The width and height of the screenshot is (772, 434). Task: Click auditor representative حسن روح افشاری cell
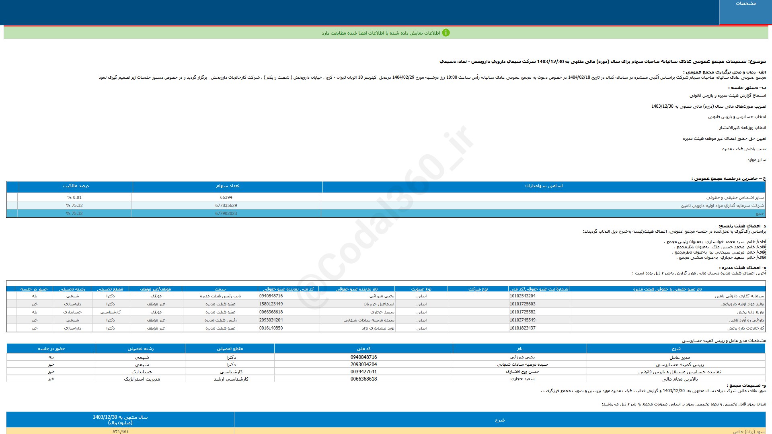pos(522,372)
